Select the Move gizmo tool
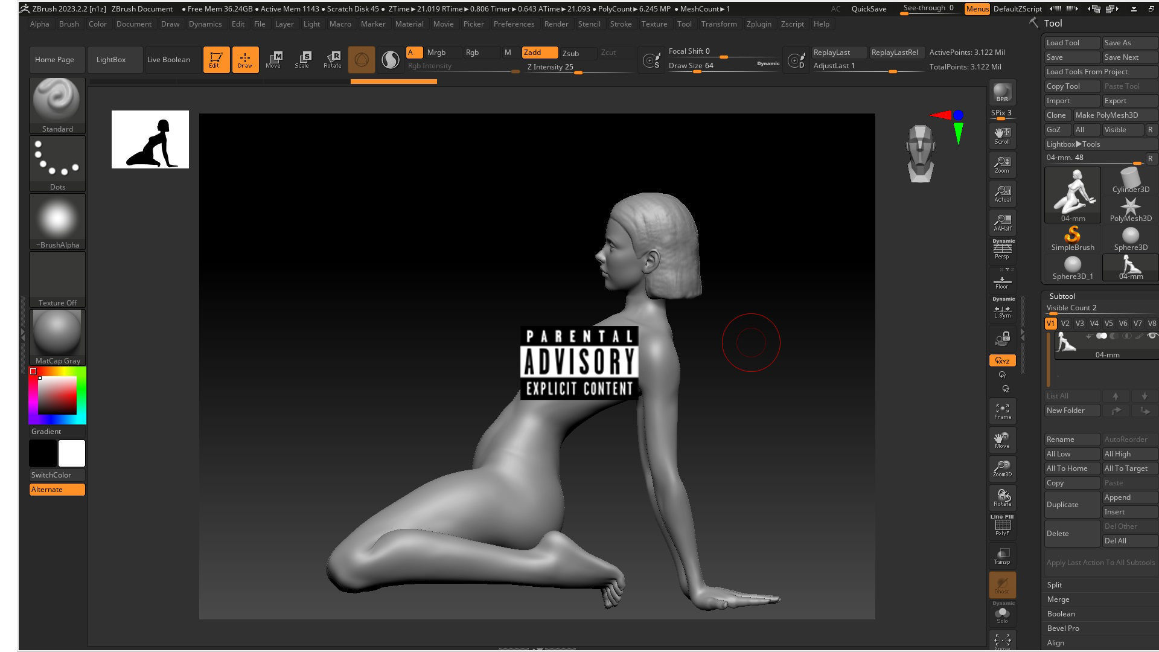Image resolution: width=1159 pixels, height=652 pixels. click(x=274, y=59)
